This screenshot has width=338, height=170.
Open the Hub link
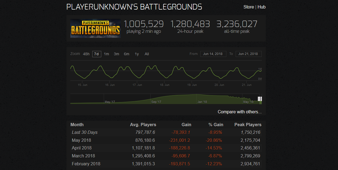(261, 7)
